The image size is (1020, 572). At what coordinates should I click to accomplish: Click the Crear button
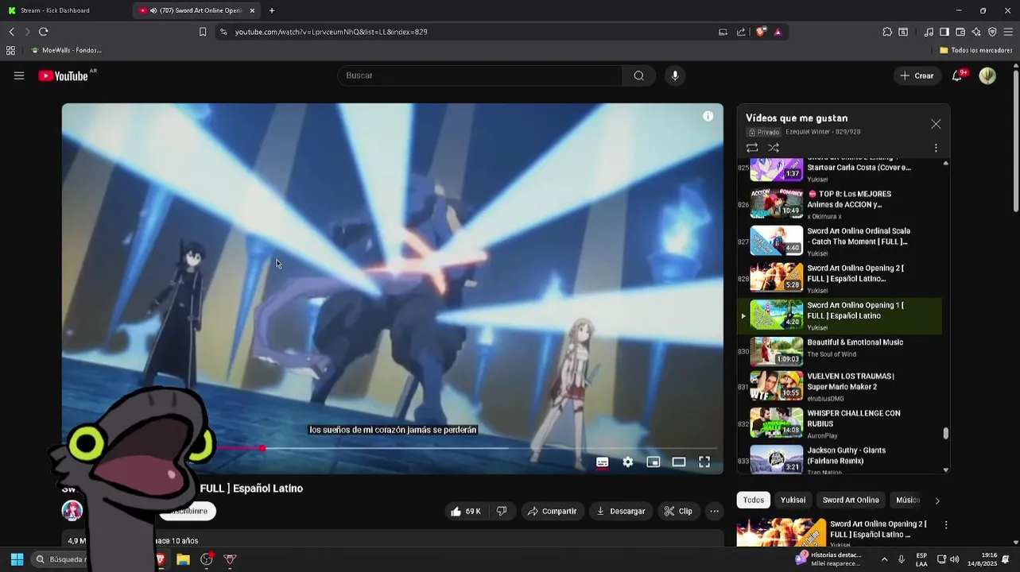point(917,75)
